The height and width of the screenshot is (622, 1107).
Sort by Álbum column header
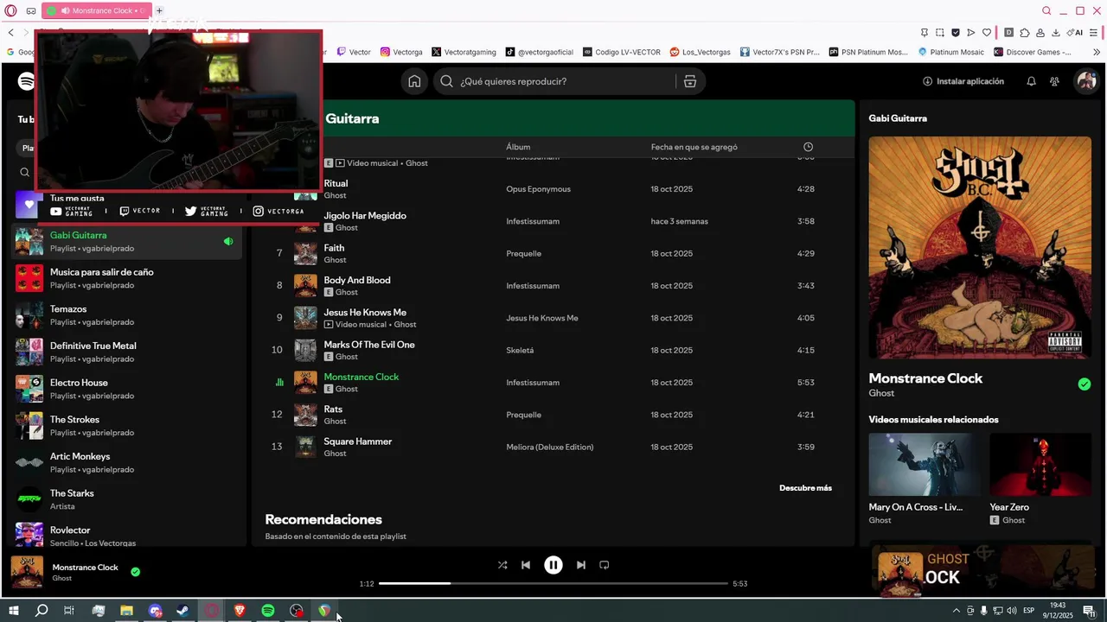518,147
